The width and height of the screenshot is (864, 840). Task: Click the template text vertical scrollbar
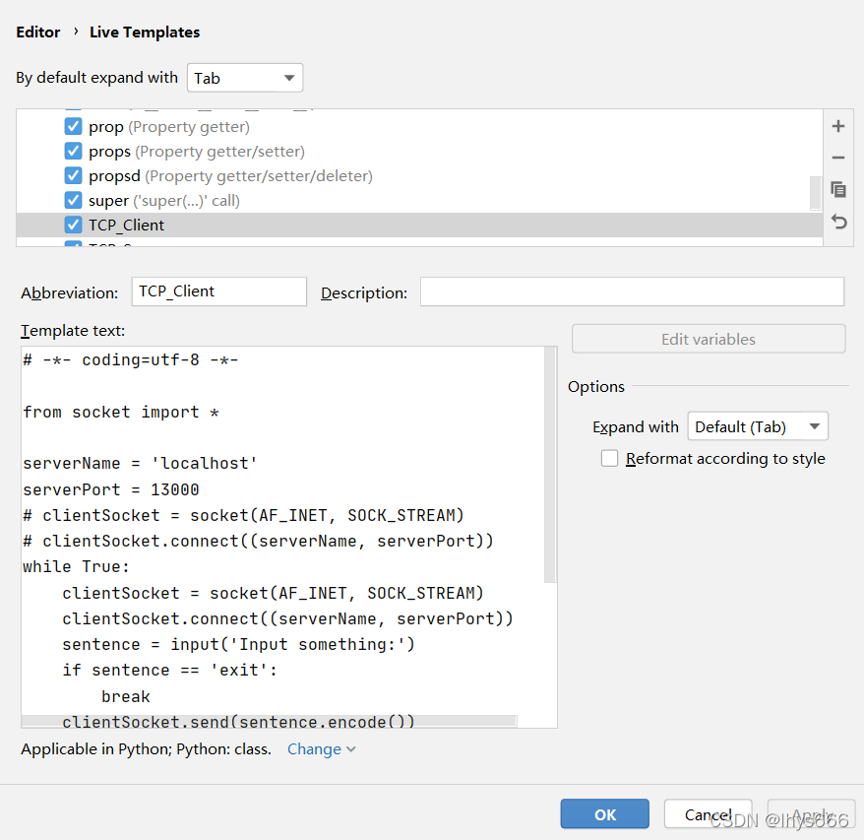coord(550,465)
